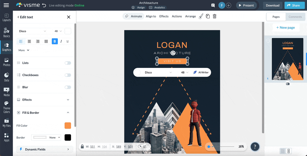Screen dimensions: 307x156
Task: Switch to the Comments tab
Action: point(295,17)
